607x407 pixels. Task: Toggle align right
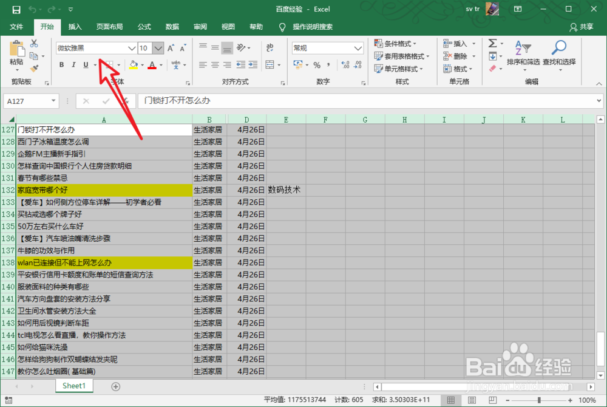tap(227, 64)
